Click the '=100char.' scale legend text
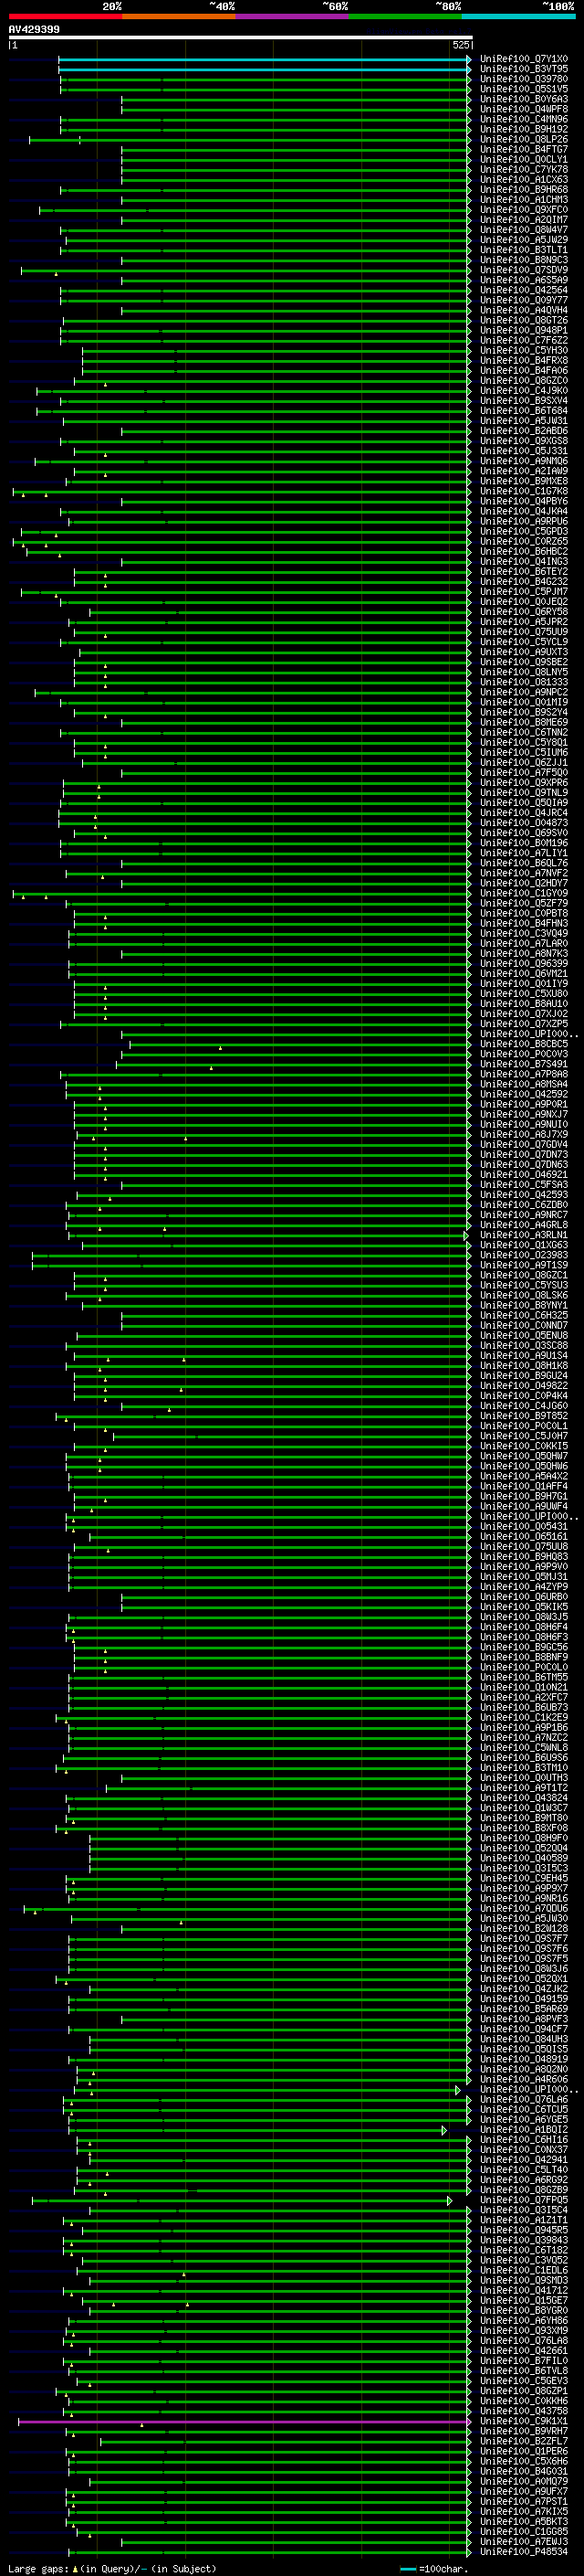 point(443,2568)
